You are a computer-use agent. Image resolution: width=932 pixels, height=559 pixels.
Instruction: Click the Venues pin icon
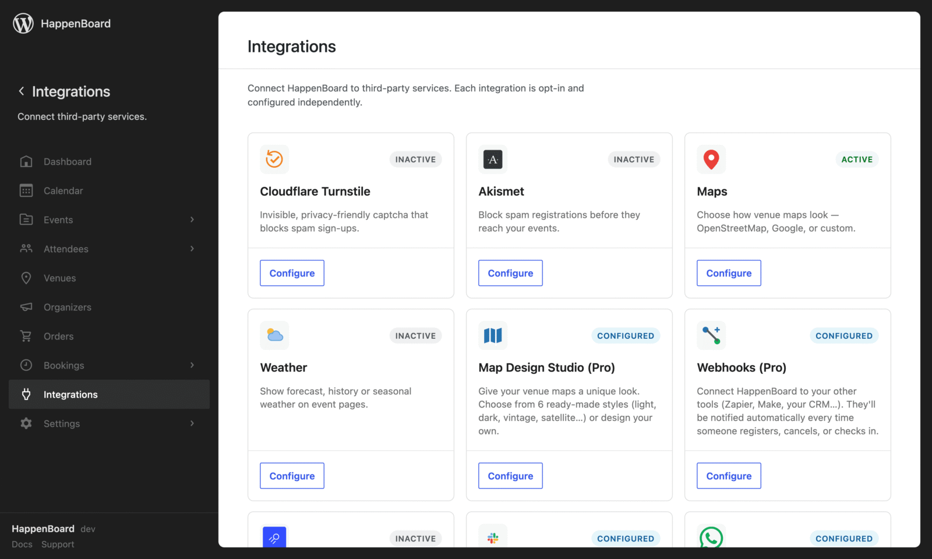pos(26,278)
